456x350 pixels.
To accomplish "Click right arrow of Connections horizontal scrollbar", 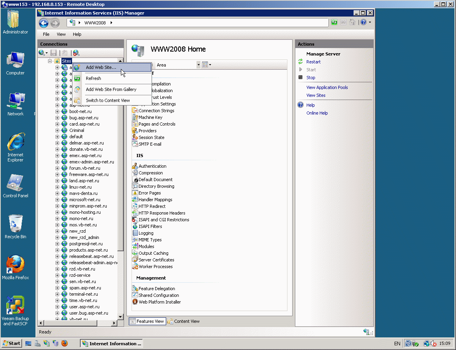I will [x=114, y=323].
